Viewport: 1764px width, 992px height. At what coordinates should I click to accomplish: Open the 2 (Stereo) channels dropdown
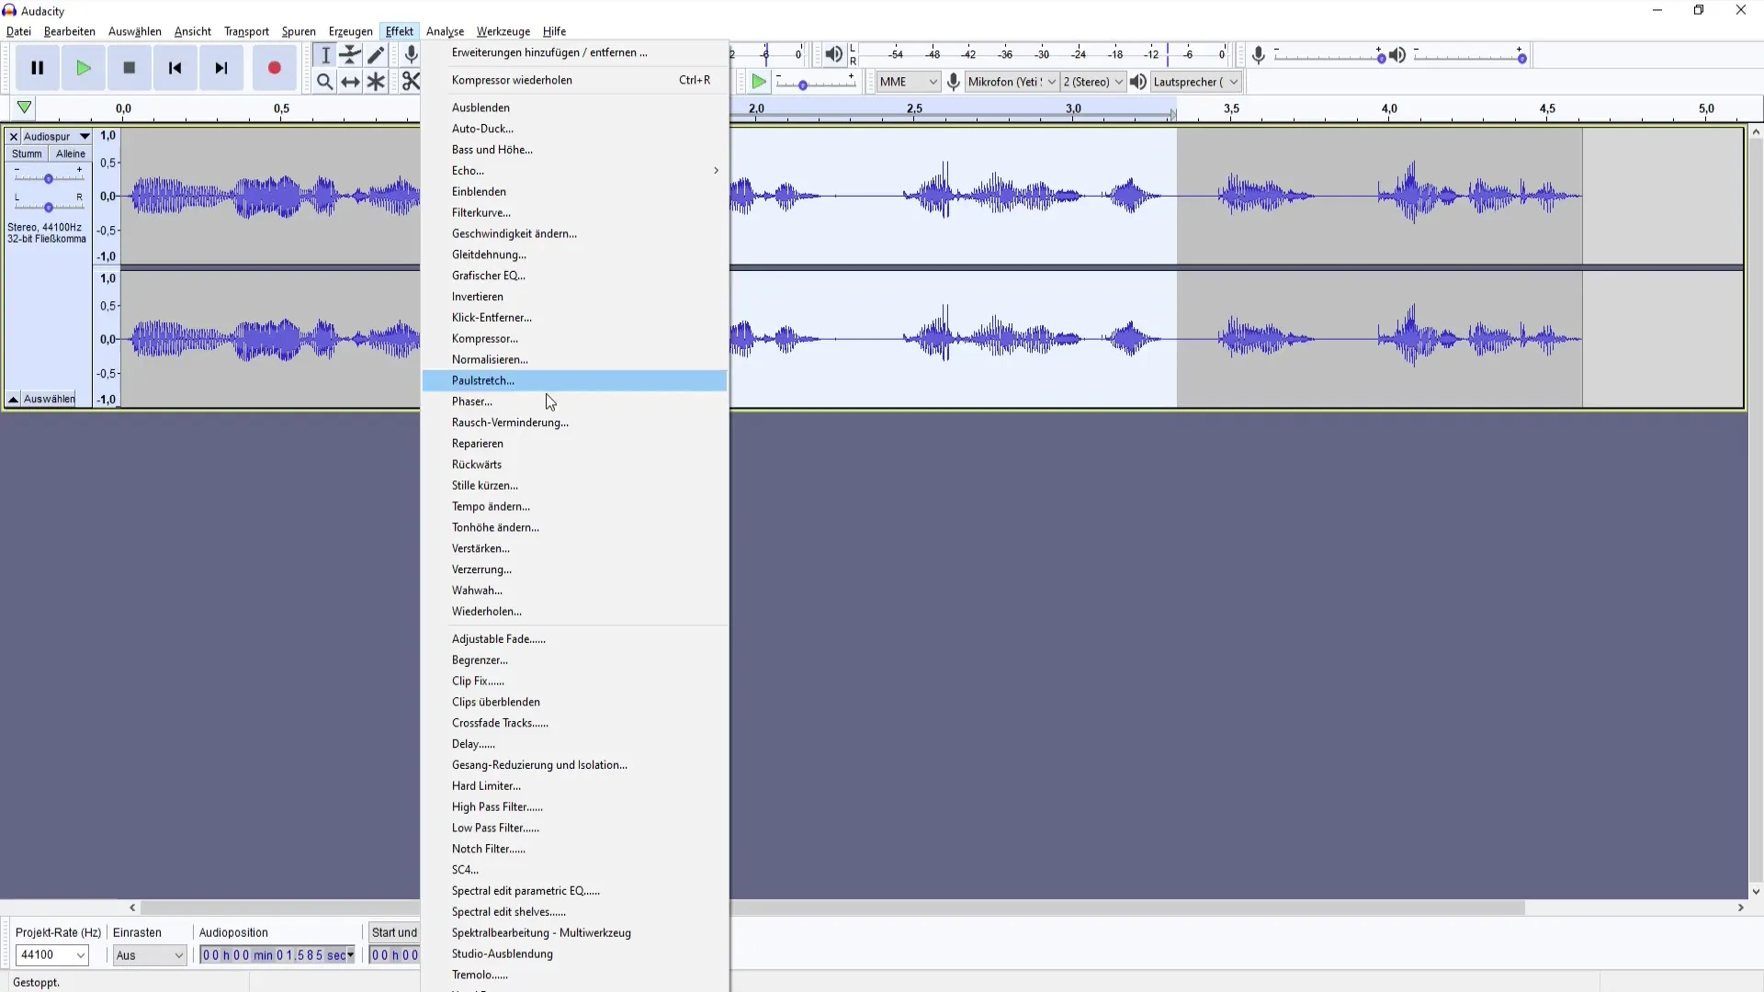(1092, 82)
